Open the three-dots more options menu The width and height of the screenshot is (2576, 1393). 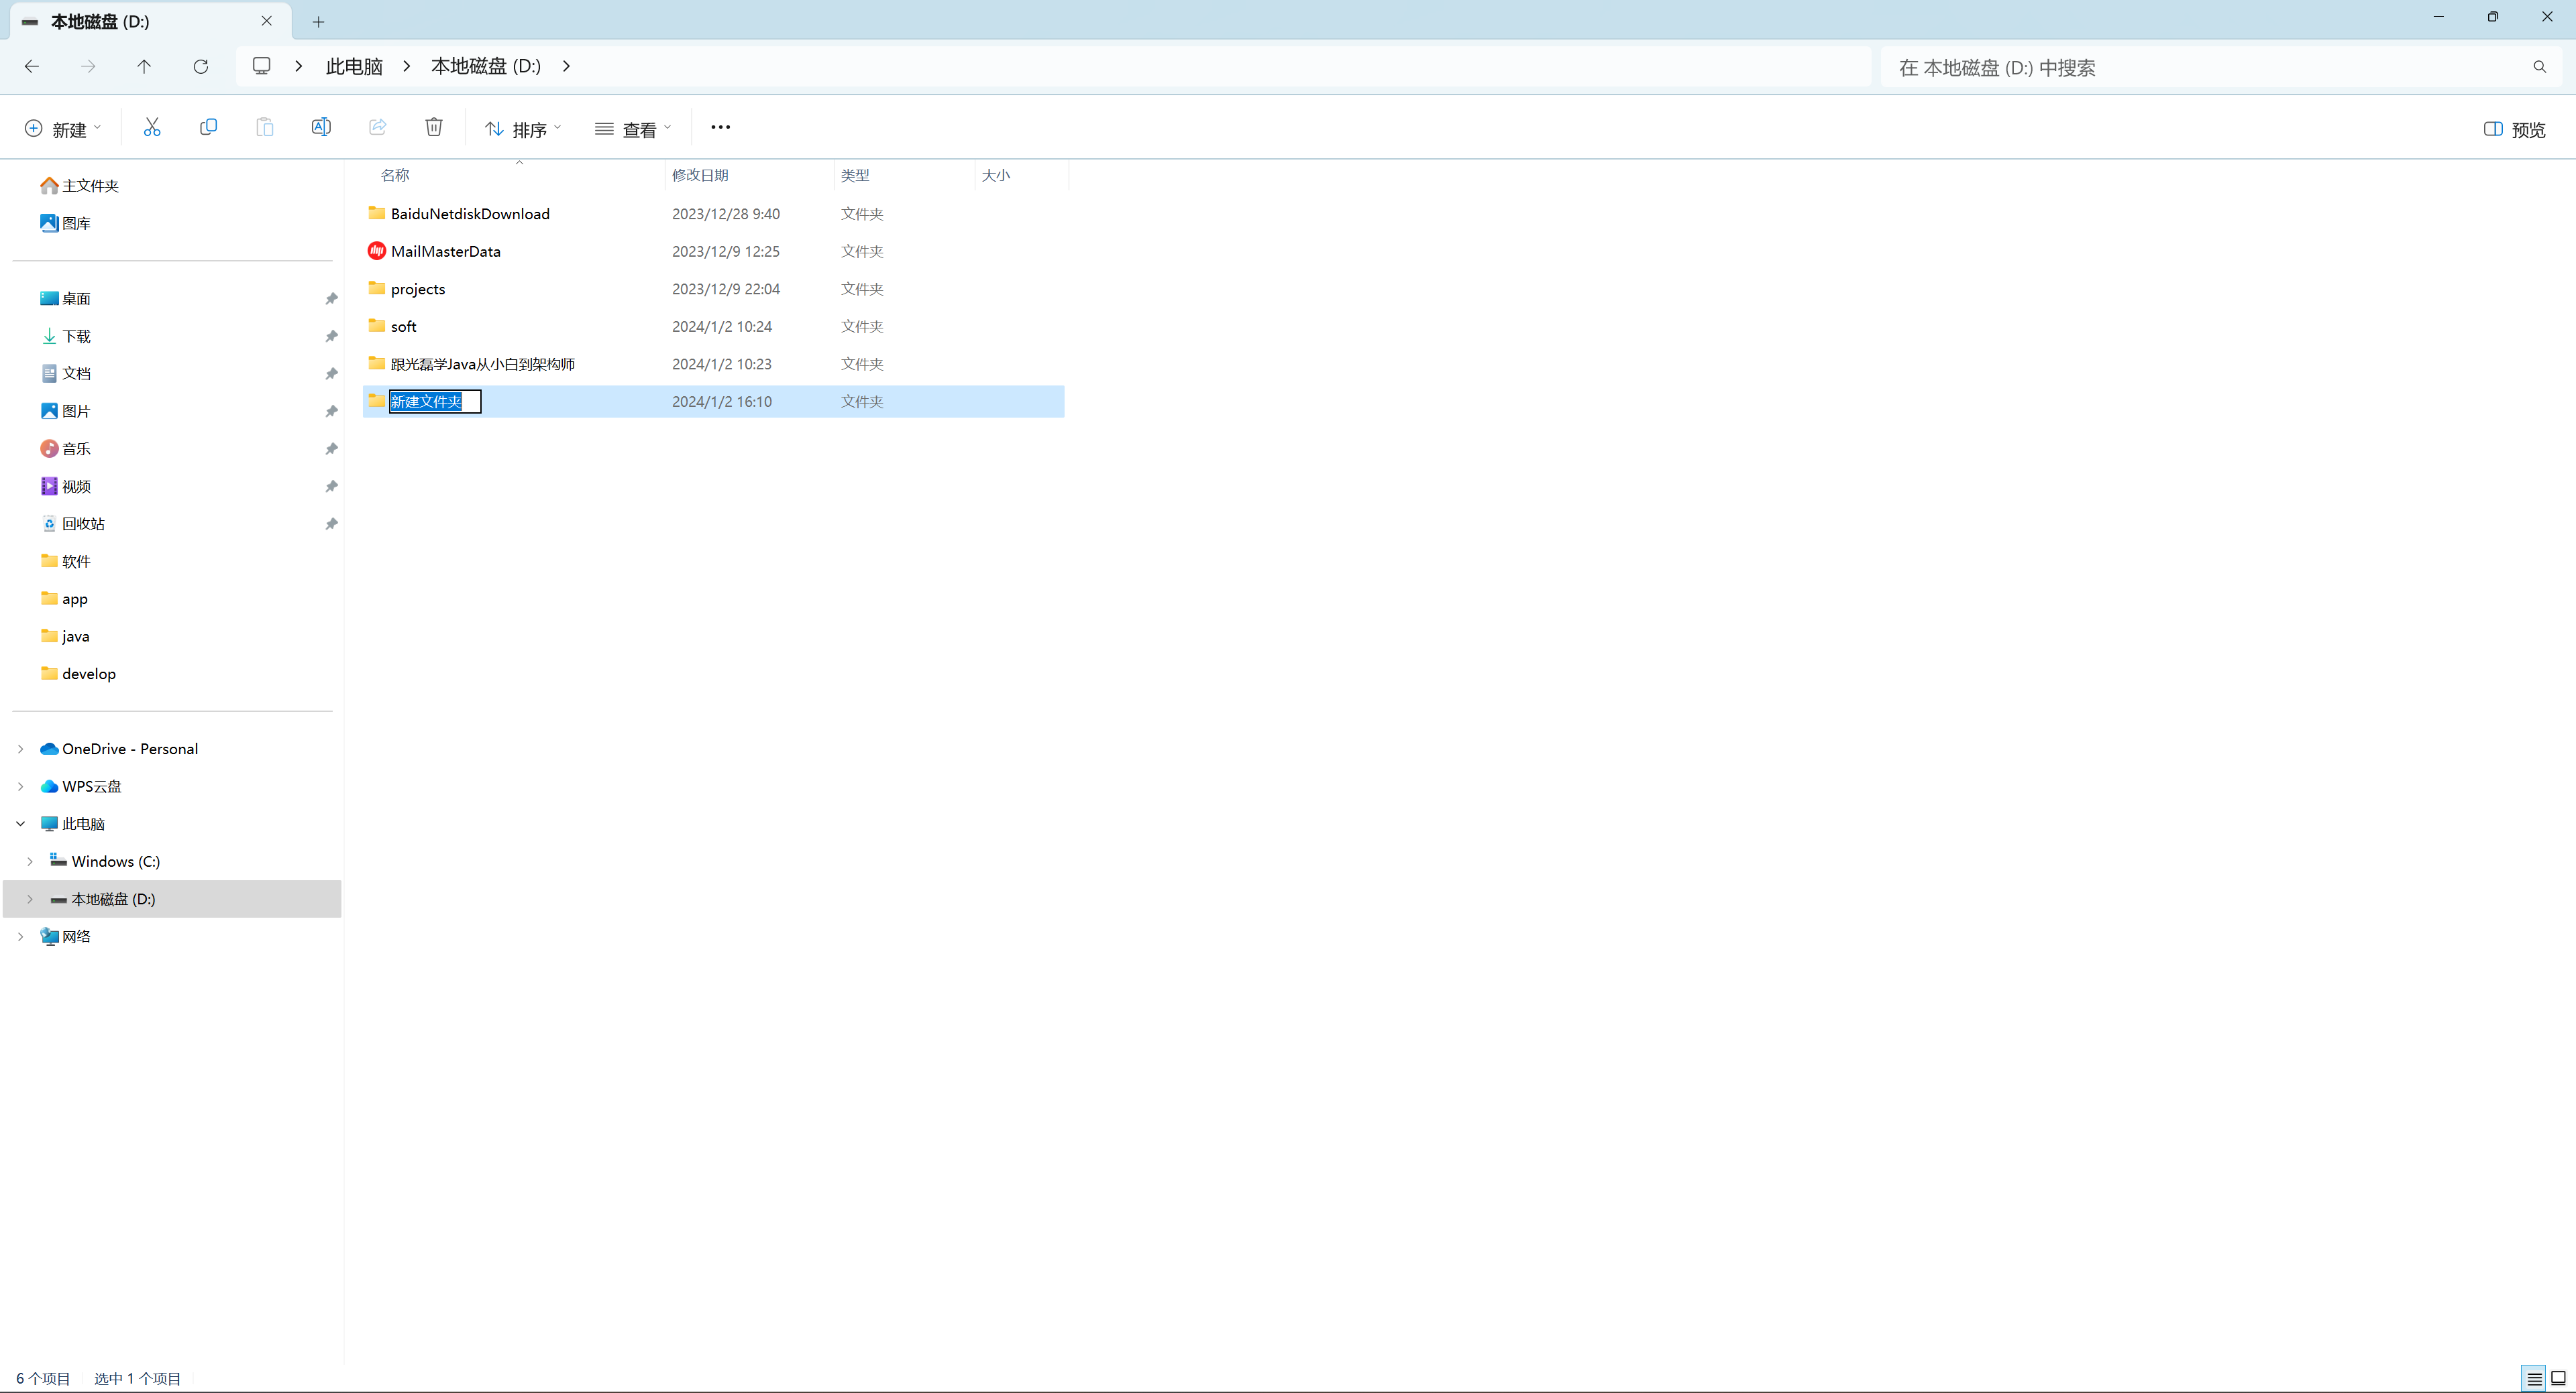click(720, 128)
